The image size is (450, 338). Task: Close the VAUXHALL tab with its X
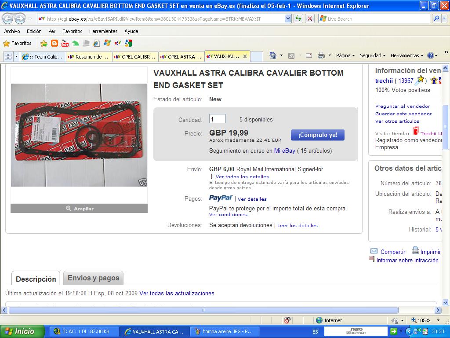245,56
